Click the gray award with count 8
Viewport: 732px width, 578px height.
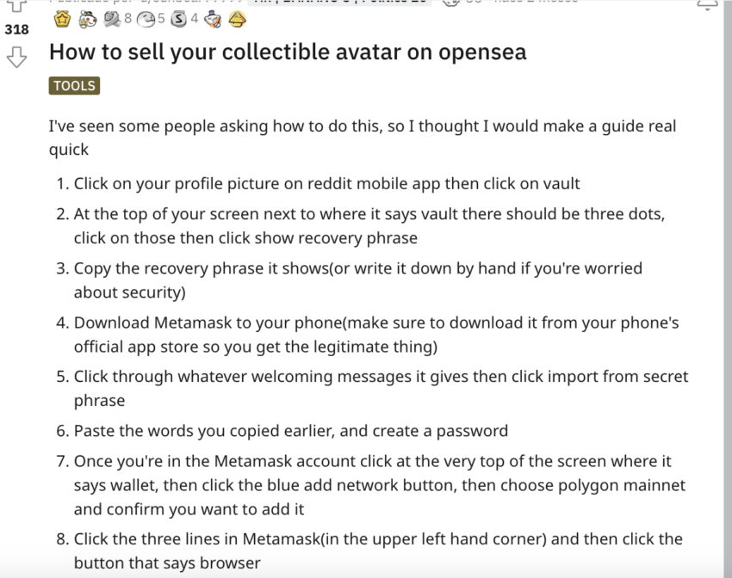click(112, 18)
